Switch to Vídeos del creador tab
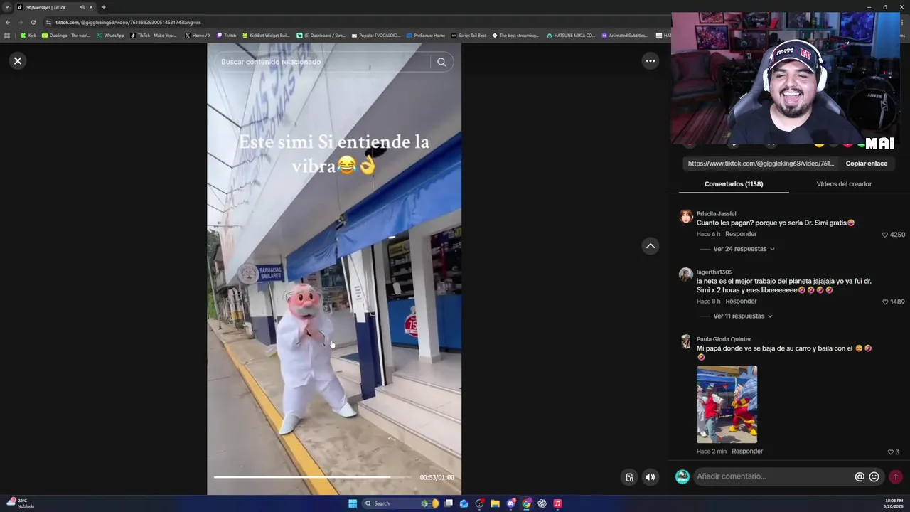This screenshot has width=910, height=512. pyautogui.click(x=844, y=184)
